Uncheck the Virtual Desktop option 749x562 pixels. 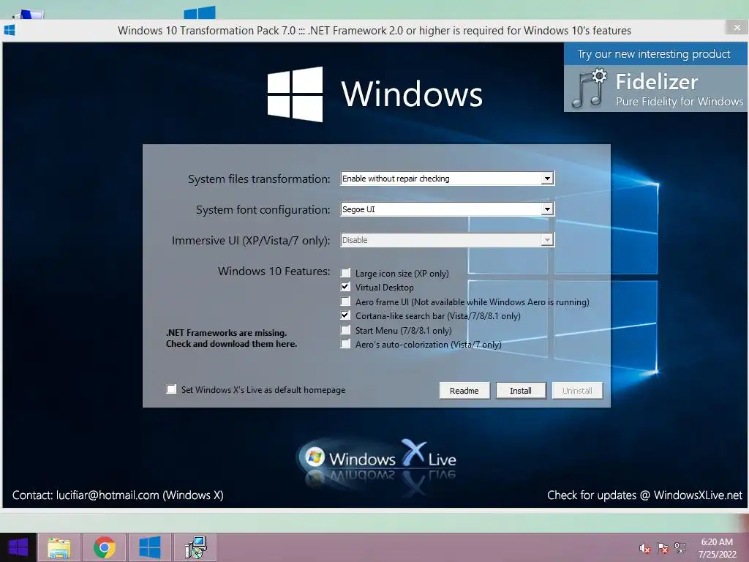point(345,287)
